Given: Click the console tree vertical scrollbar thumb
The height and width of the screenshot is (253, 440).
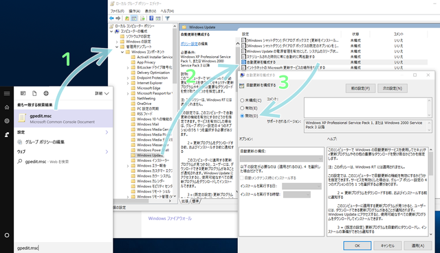Looking at the screenshot, I should pos(175,56).
